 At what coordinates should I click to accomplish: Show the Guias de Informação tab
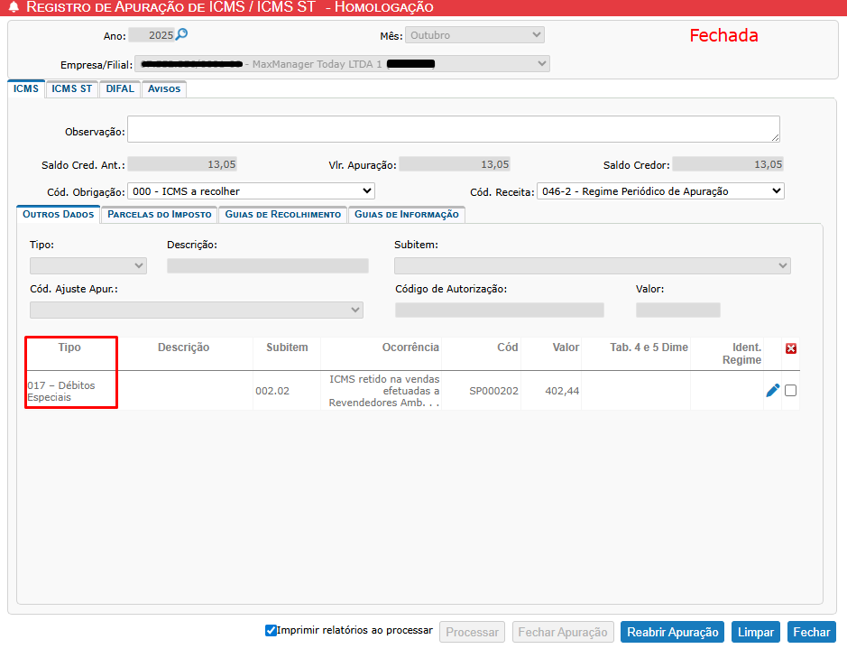pyautogui.click(x=407, y=215)
